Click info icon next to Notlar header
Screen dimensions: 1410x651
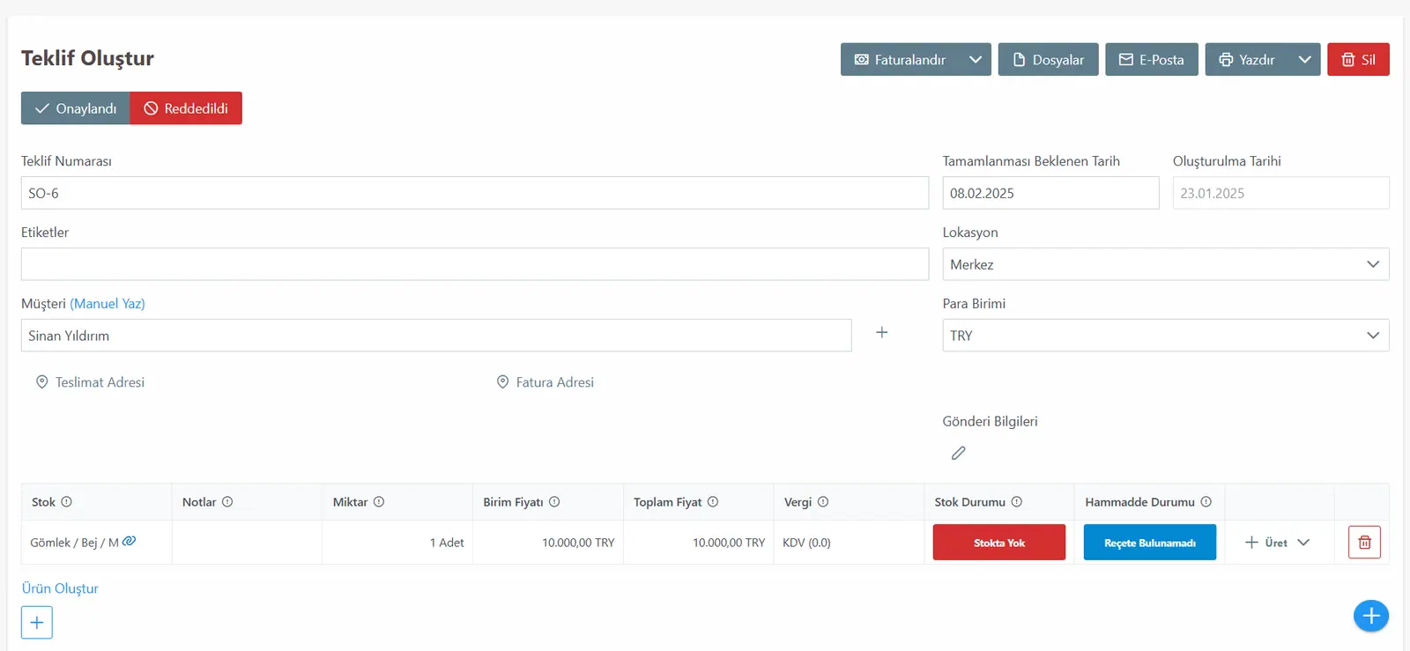(x=227, y=502)
